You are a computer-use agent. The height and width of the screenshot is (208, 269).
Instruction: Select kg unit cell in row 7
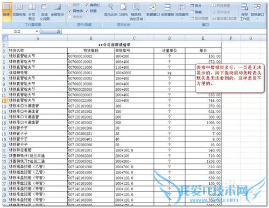click(169, 73)
